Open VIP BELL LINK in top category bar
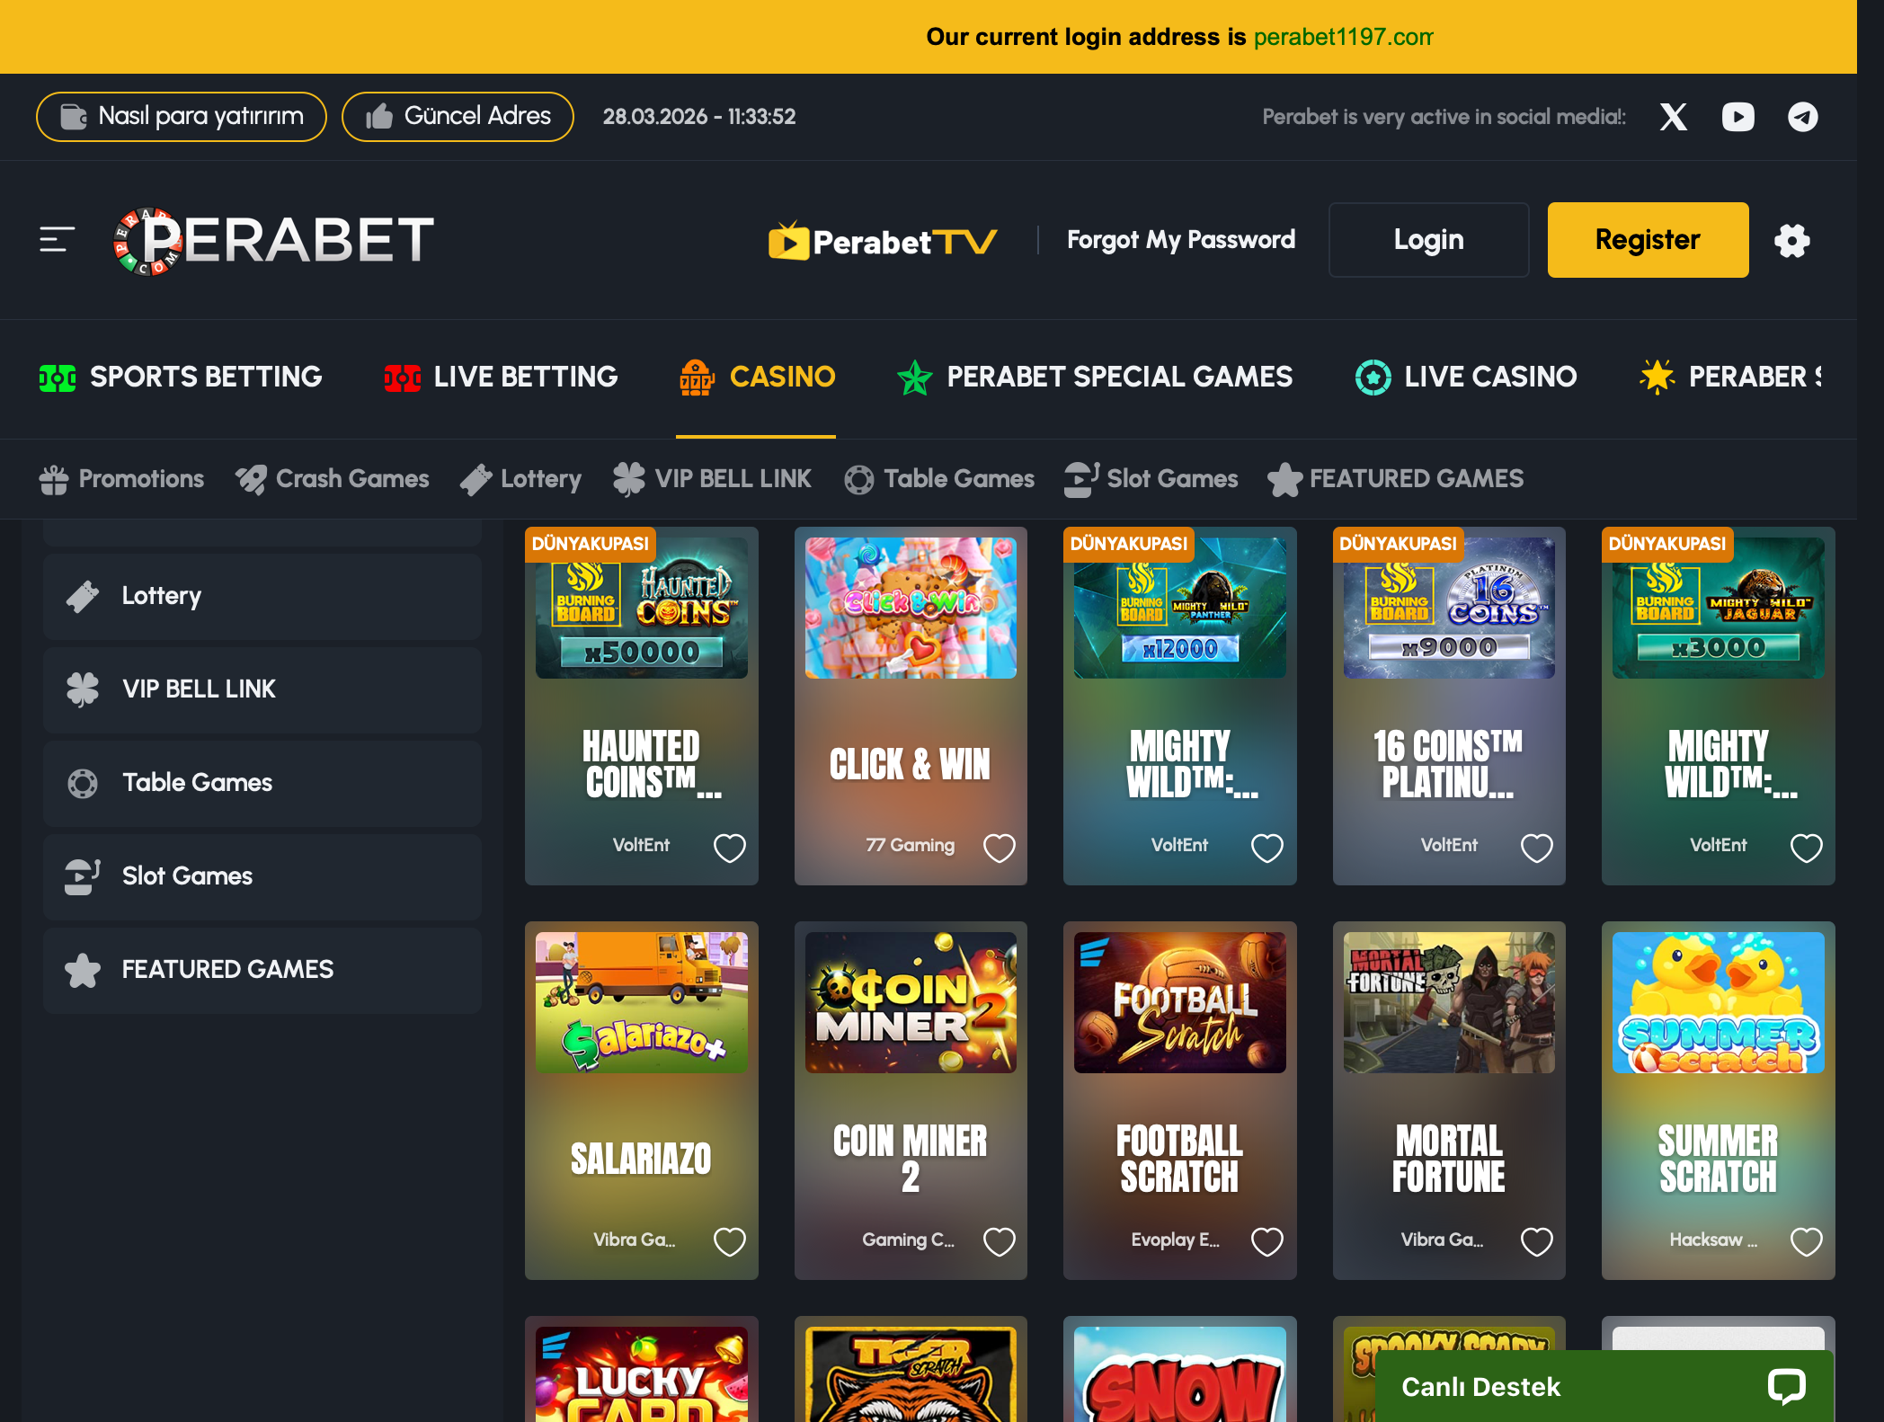1884x1422 pixels. 712,479
